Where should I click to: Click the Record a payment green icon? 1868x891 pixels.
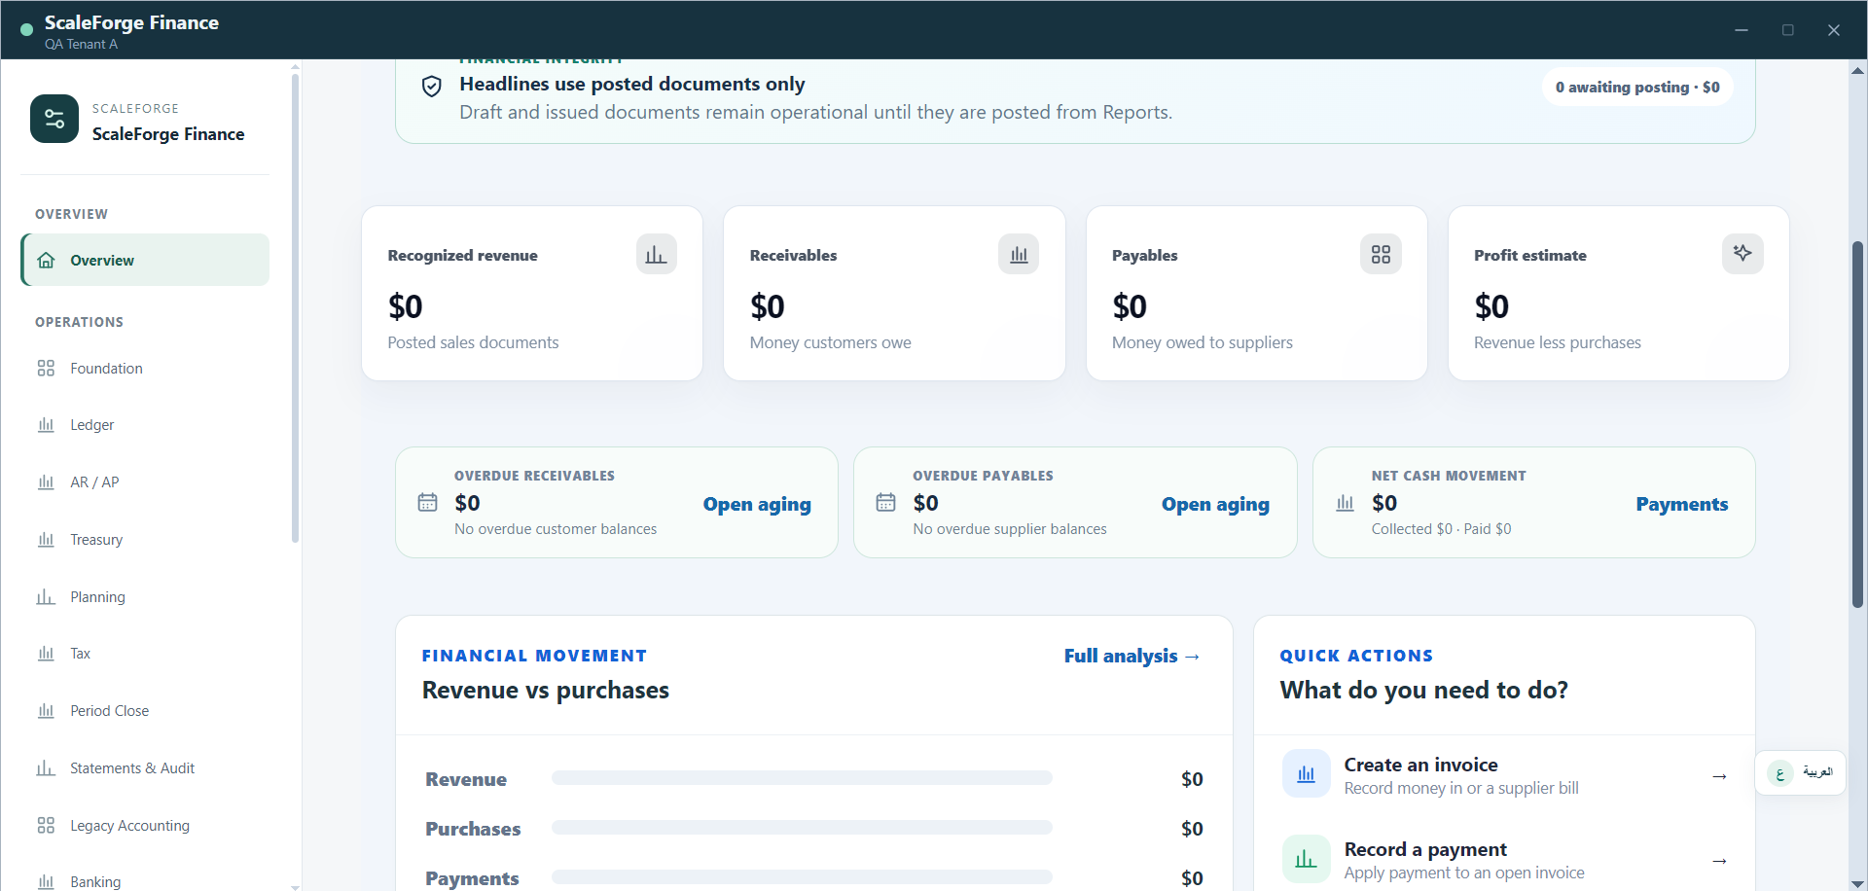point(1306,859)
